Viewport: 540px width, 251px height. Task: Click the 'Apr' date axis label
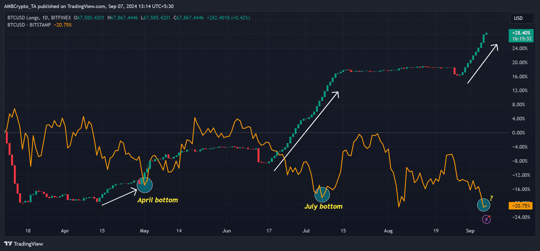point(65,231)
